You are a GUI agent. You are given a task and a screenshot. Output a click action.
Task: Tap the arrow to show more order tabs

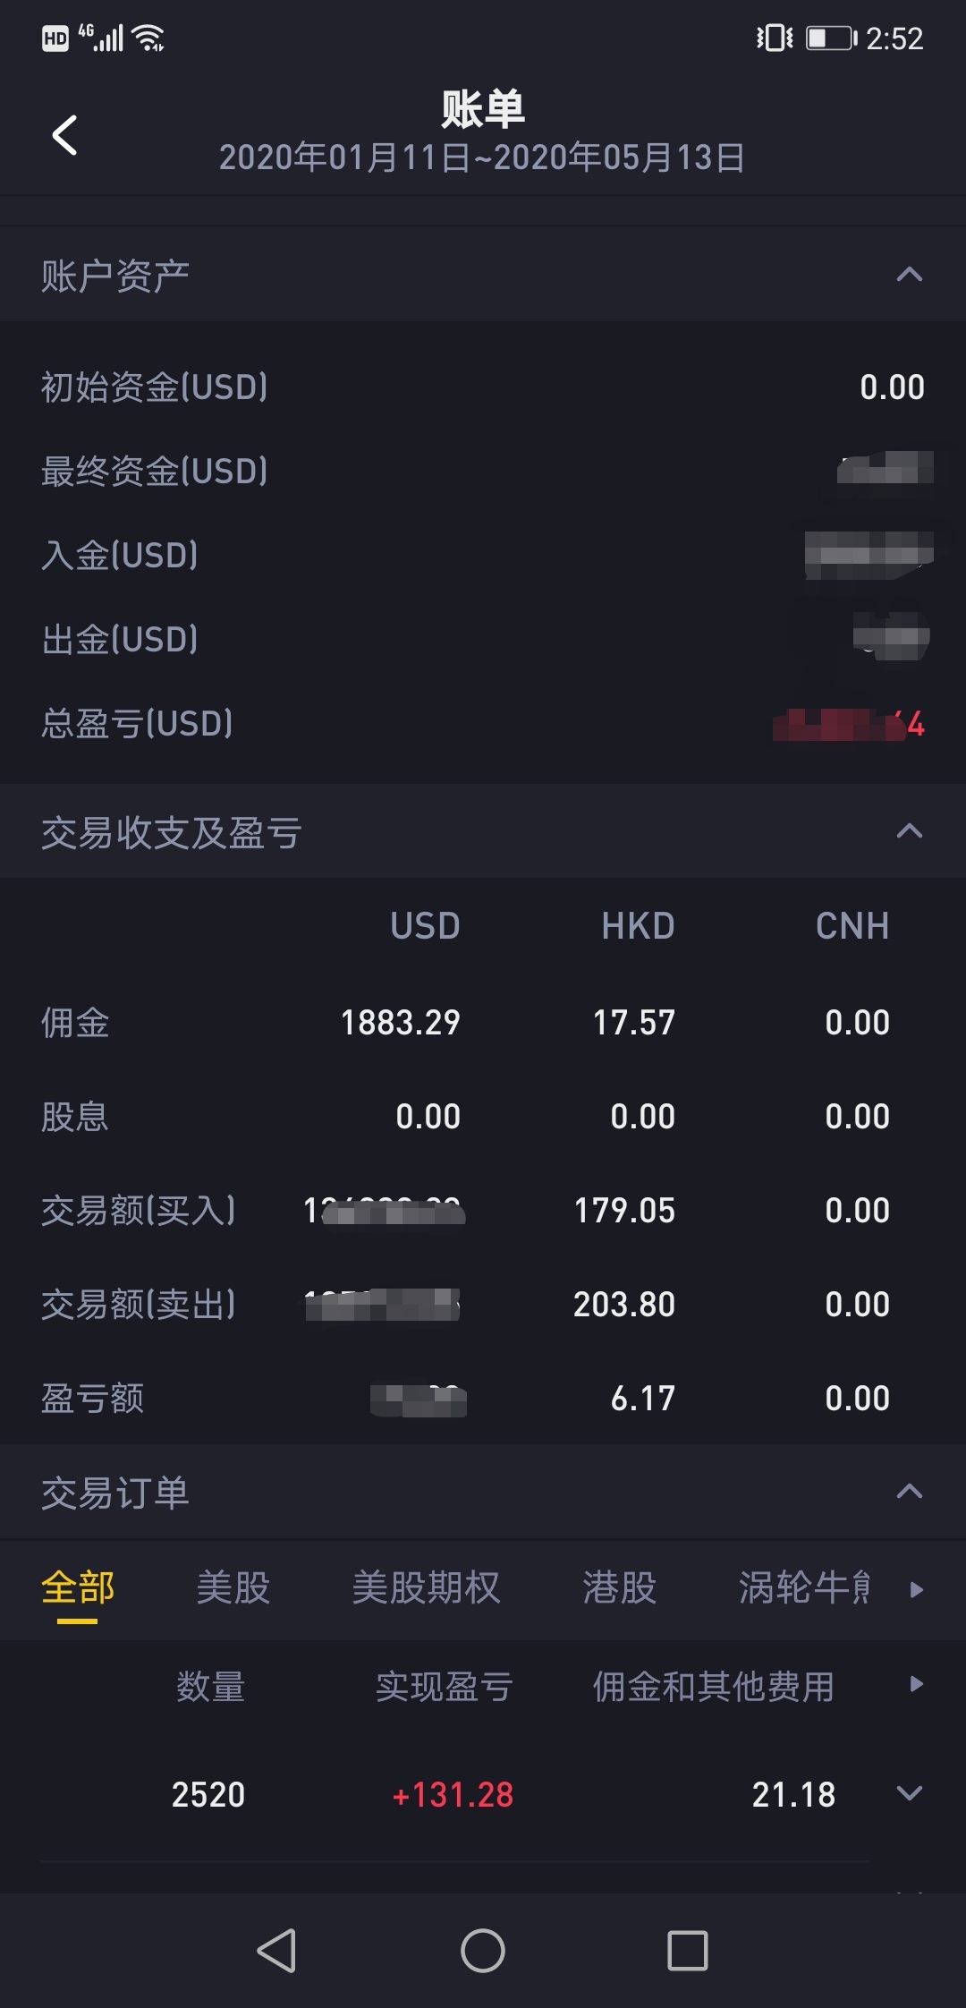pyautogui.click(x=916, y=1590)
